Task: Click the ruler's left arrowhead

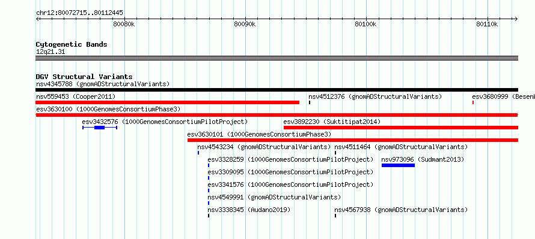Action: coord(37,19)
